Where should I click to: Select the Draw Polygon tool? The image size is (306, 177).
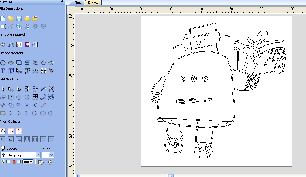point(43,63)
